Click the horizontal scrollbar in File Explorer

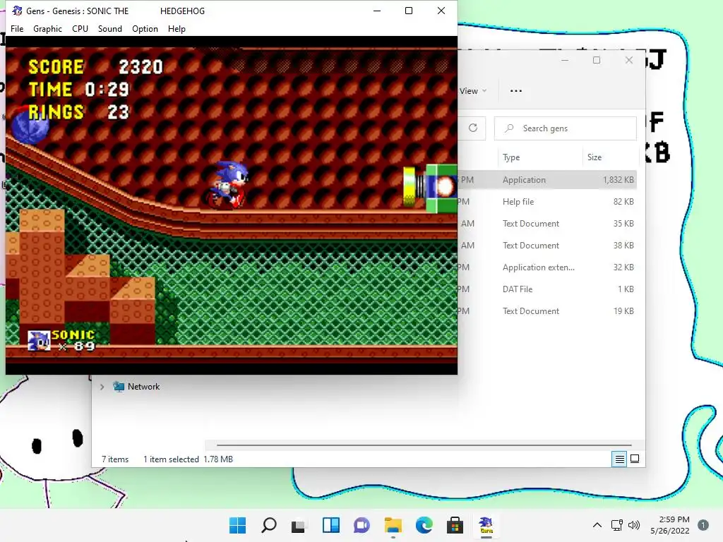tap(424, 445)
